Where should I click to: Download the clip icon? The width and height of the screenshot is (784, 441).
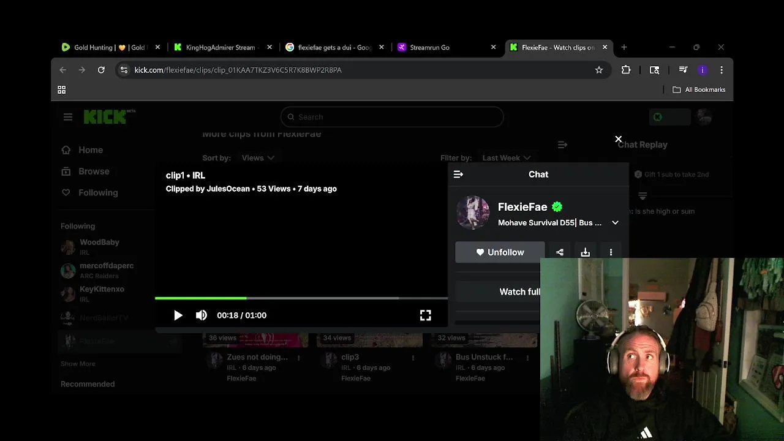point(586,252)
